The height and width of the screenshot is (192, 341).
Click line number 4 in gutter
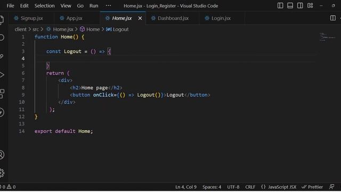tap(23, 58)
